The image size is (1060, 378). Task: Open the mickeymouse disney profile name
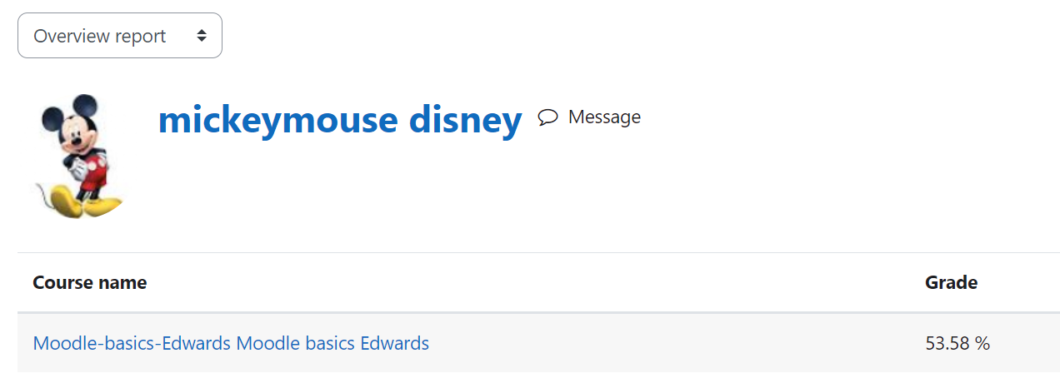340,120
